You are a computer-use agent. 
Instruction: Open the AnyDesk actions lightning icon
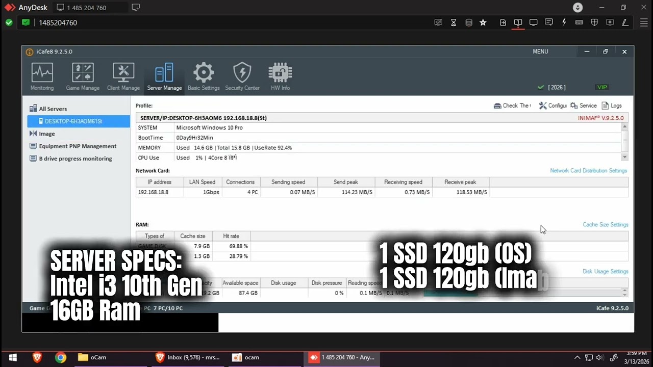(564, 22)
